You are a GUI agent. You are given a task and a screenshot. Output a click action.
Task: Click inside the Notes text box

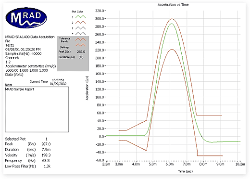(37, 110)
